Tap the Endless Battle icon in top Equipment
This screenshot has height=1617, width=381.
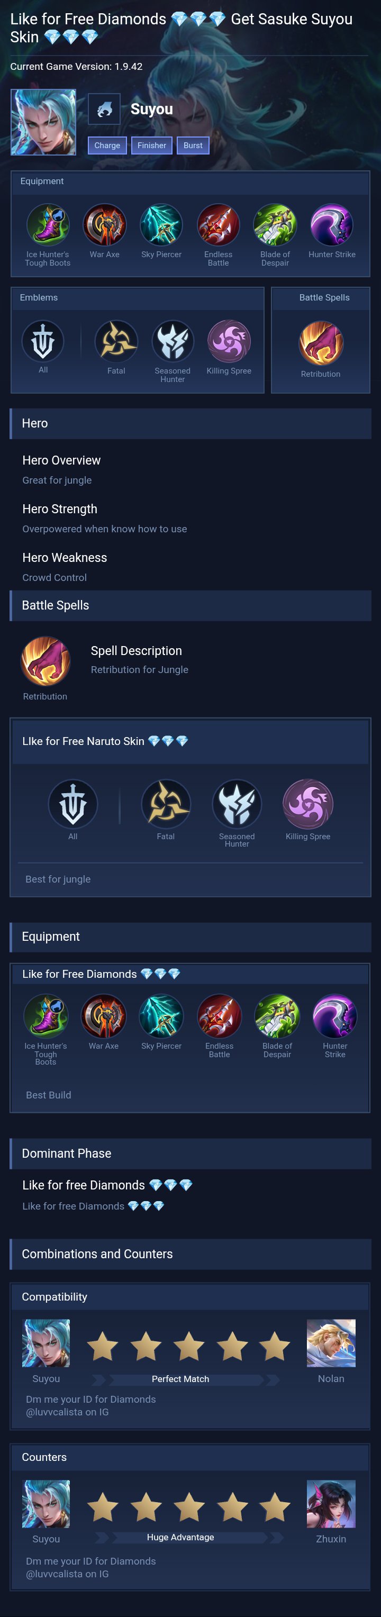(x=218, y=224)
